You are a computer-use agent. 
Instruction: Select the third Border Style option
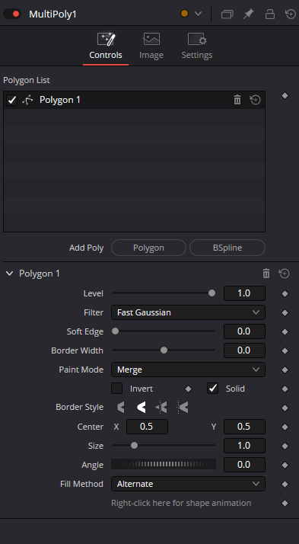(161, 408)
